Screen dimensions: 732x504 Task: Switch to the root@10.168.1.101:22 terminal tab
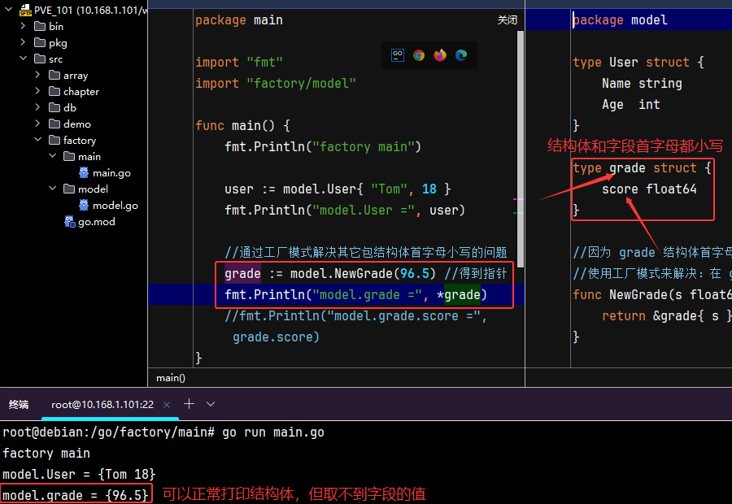(x=102, y=404)
